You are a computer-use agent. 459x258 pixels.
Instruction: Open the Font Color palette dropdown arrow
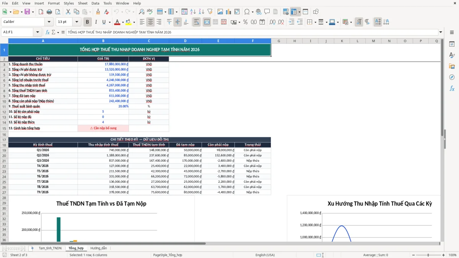(122, 22)
